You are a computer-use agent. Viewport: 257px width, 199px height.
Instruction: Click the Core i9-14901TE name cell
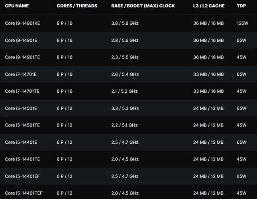point(22,57)
